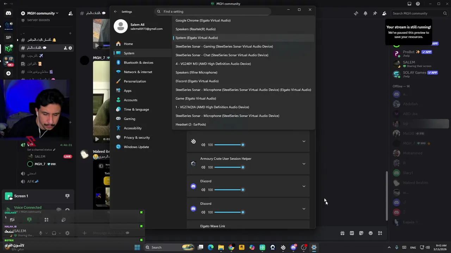Open MGH community server dropdown

[x=40, y=13]
